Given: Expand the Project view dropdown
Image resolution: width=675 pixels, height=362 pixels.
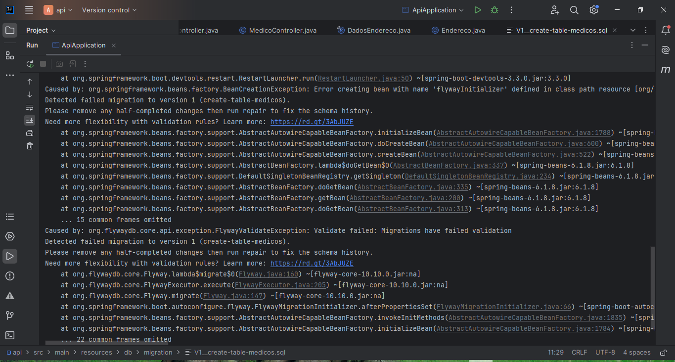Looking at the screenshot, I should (41, 30).
